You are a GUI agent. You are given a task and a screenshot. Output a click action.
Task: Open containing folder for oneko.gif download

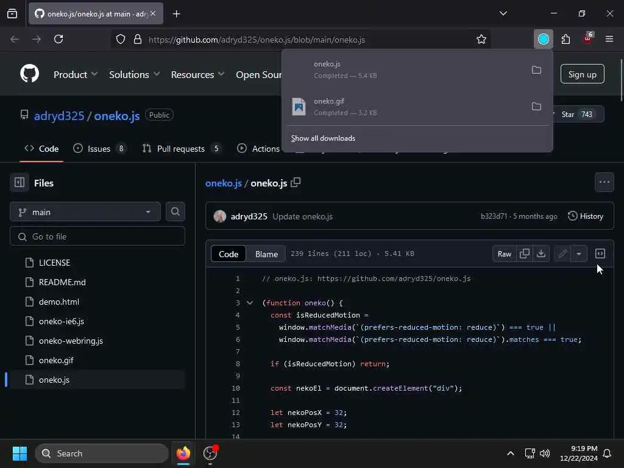[536, 106]
